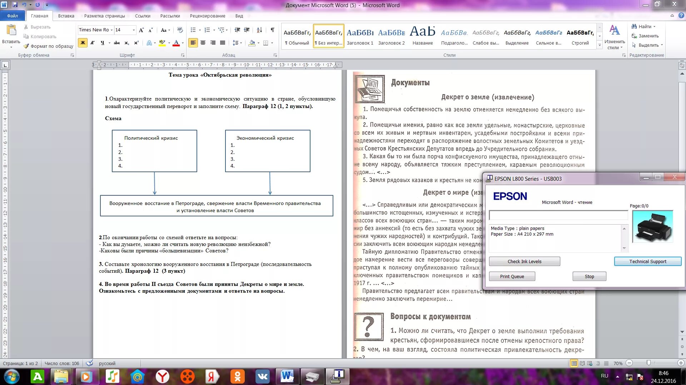Image resolution: width=686 pixels, height=385 pixels.
Task: Apply red font color
Action: coord(176,43)
